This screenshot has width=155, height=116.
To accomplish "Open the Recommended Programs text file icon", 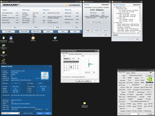I will (4, 38).
